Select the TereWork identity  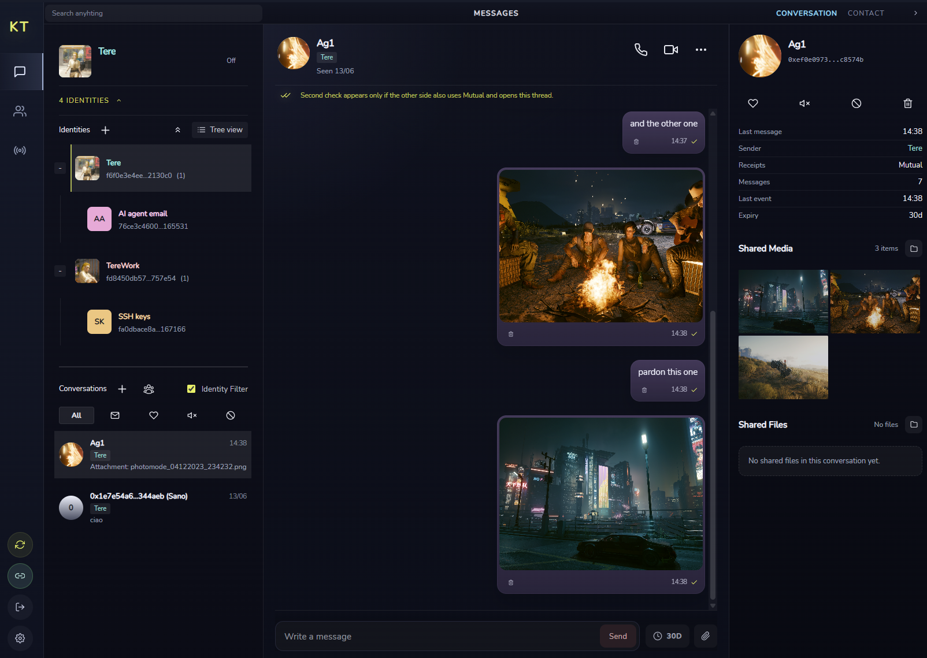161,271
